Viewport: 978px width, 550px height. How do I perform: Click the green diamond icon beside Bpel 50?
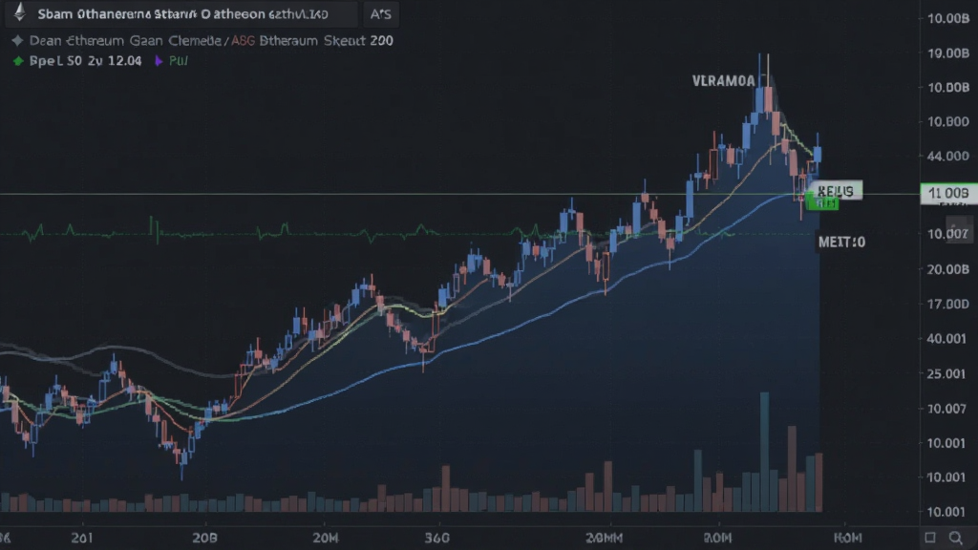[x=18, y=61]
